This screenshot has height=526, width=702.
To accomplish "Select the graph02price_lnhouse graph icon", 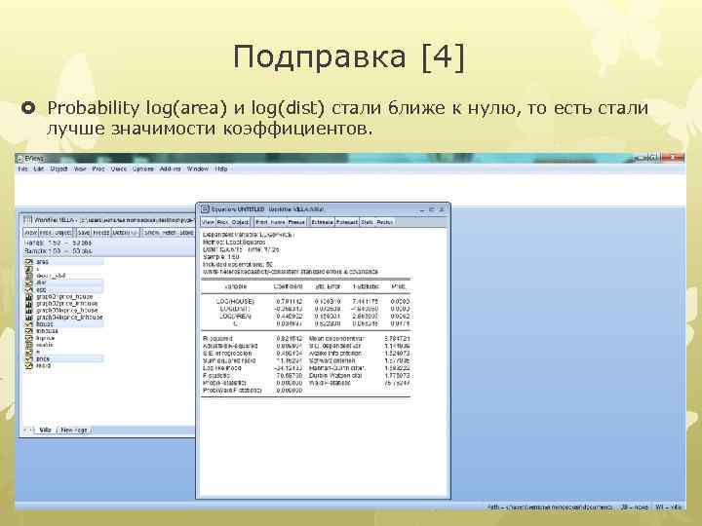I will coord(29,303).
